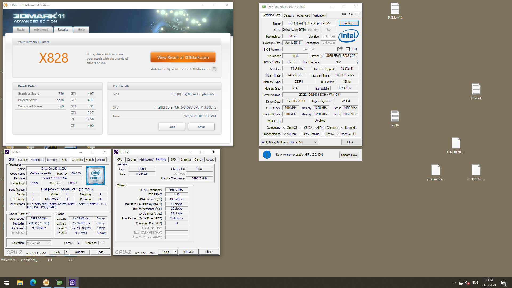Open GPU-Z hamburger menu icon
Viewport: 512px width, 288px height.
[358, 14]
